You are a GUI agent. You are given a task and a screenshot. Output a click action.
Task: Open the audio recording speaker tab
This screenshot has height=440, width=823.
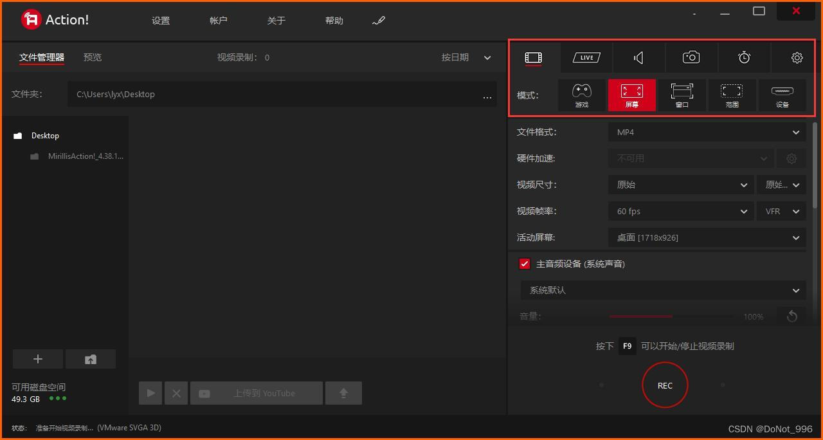(x=638, y=58)
